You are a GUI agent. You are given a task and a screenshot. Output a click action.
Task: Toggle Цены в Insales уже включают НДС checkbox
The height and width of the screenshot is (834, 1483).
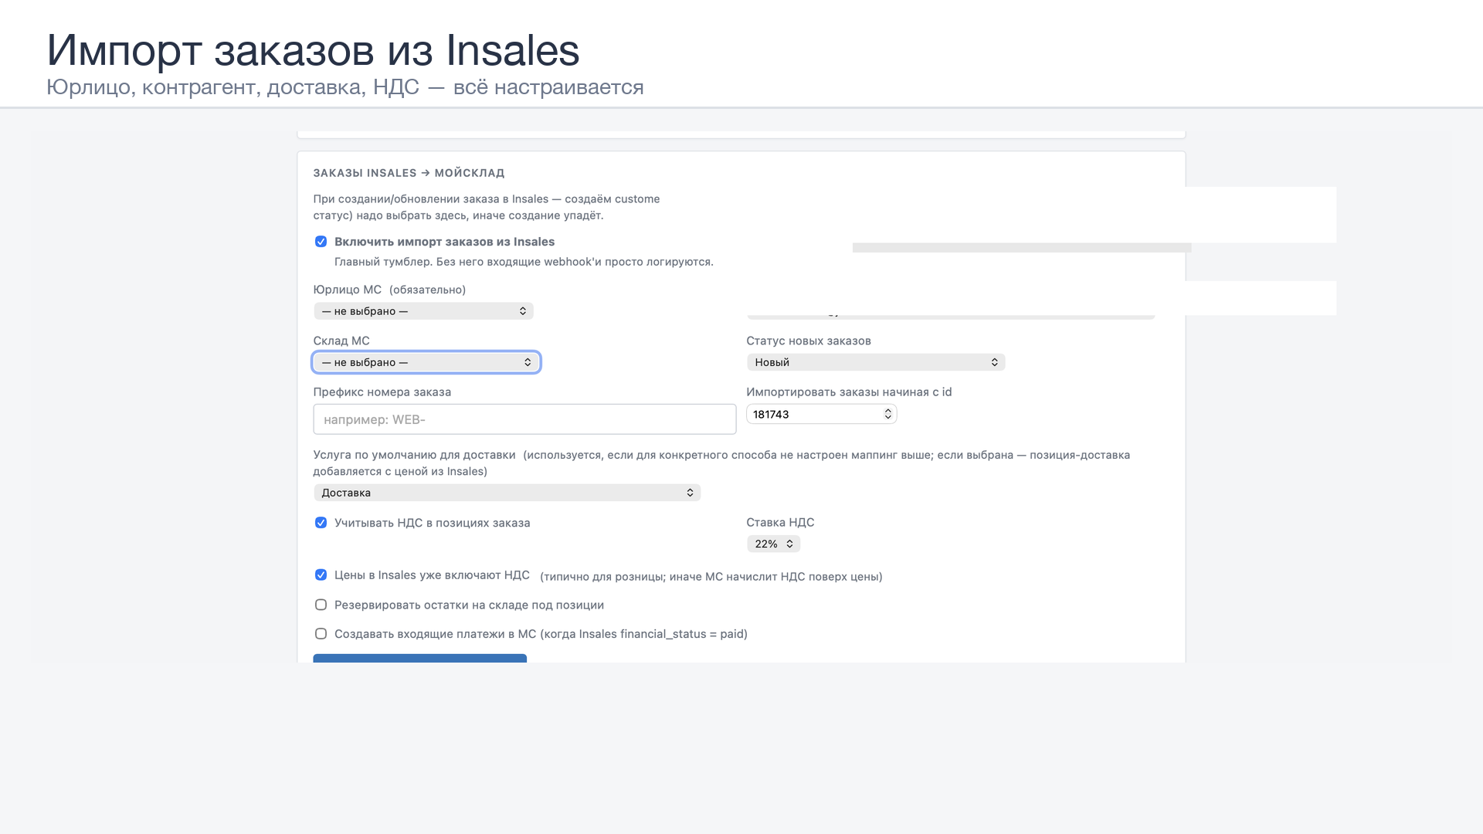tap(321, 575)
